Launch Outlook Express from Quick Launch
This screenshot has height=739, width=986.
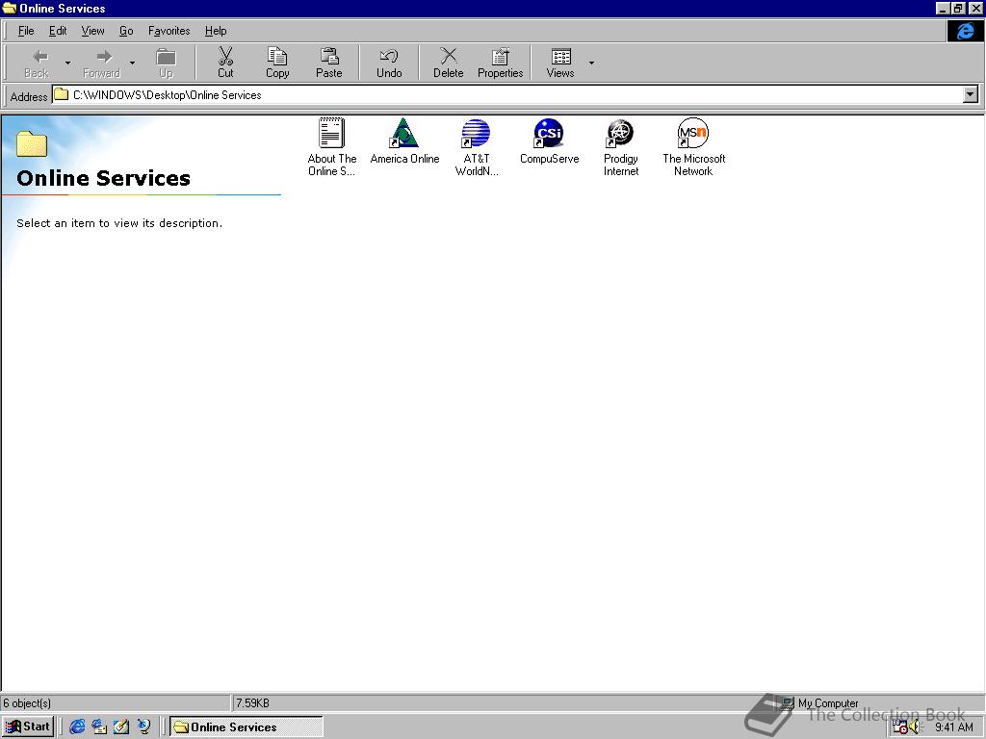pyautogui.click(x=99, y=726)
